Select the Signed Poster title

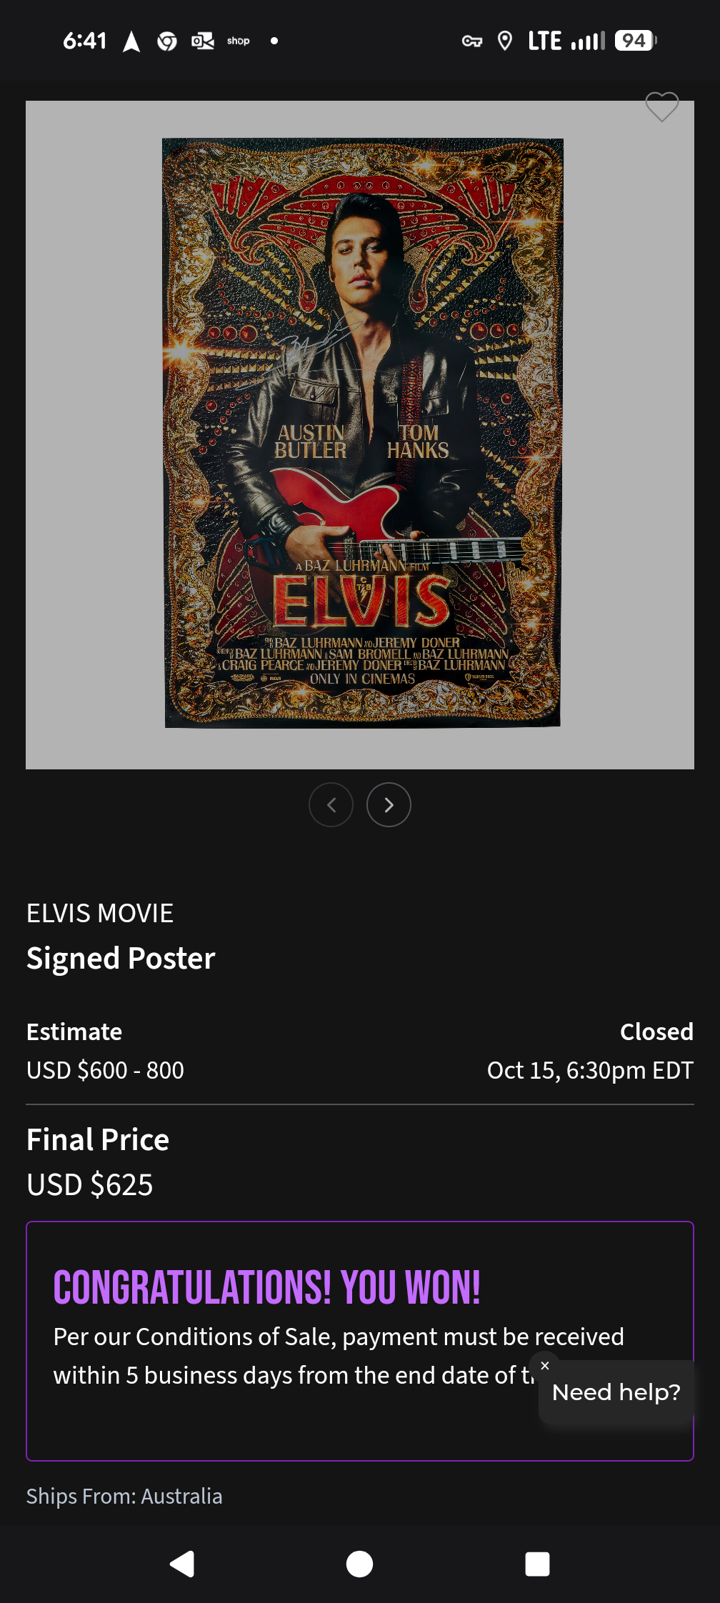click(x=121, y=959)
